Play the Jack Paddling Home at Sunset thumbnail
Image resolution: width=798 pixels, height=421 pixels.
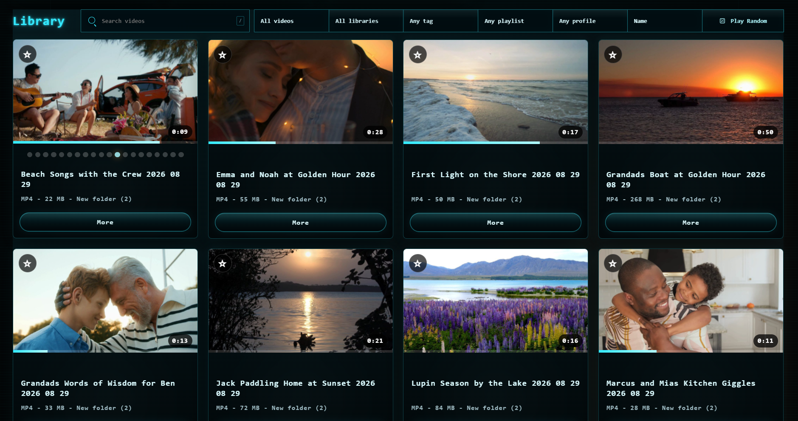pos(301,300)
